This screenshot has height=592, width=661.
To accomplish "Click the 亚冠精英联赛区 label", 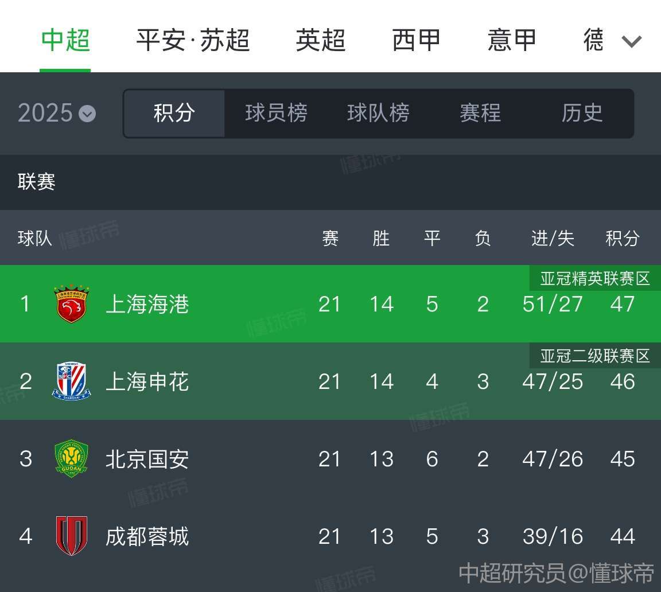I will tap(595, 279).
